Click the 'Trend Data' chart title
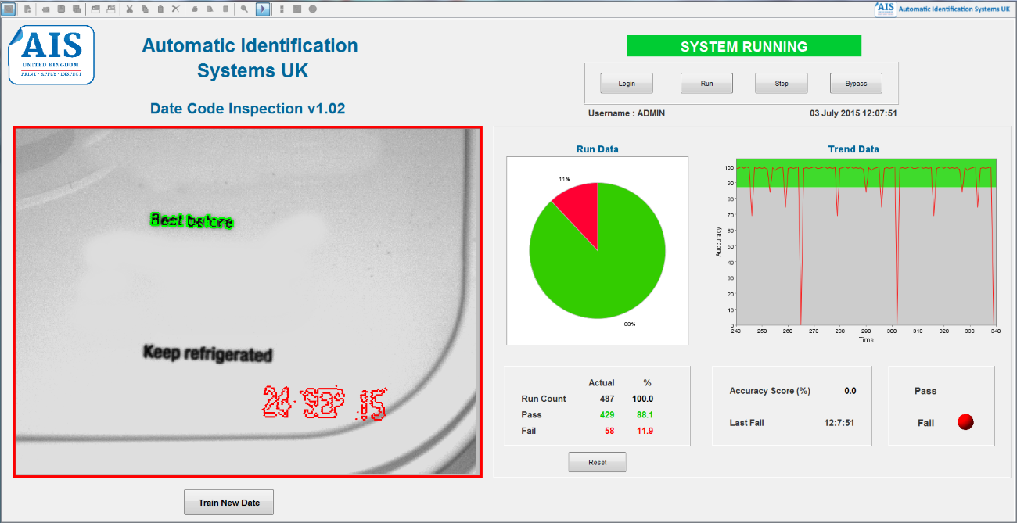This screenshot has height=523, width=1017. tap(853, 149)
